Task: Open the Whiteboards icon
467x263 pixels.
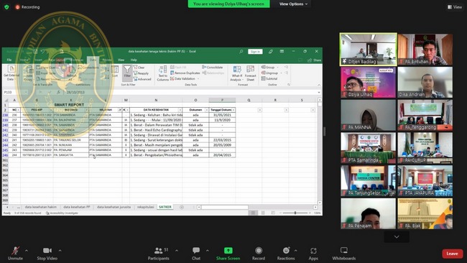Action: (x=344, y=251)
